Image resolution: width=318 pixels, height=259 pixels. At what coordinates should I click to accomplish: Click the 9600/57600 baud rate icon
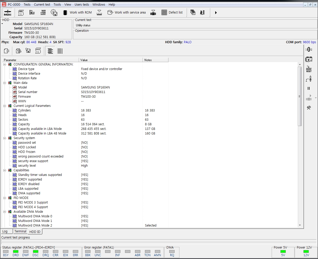pyautogui.click(x=43, y=13)
